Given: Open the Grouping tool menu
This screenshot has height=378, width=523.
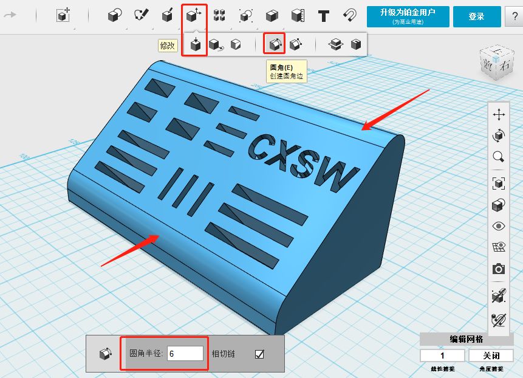Looking at the screenshot, I should click(x=246, y=16).
